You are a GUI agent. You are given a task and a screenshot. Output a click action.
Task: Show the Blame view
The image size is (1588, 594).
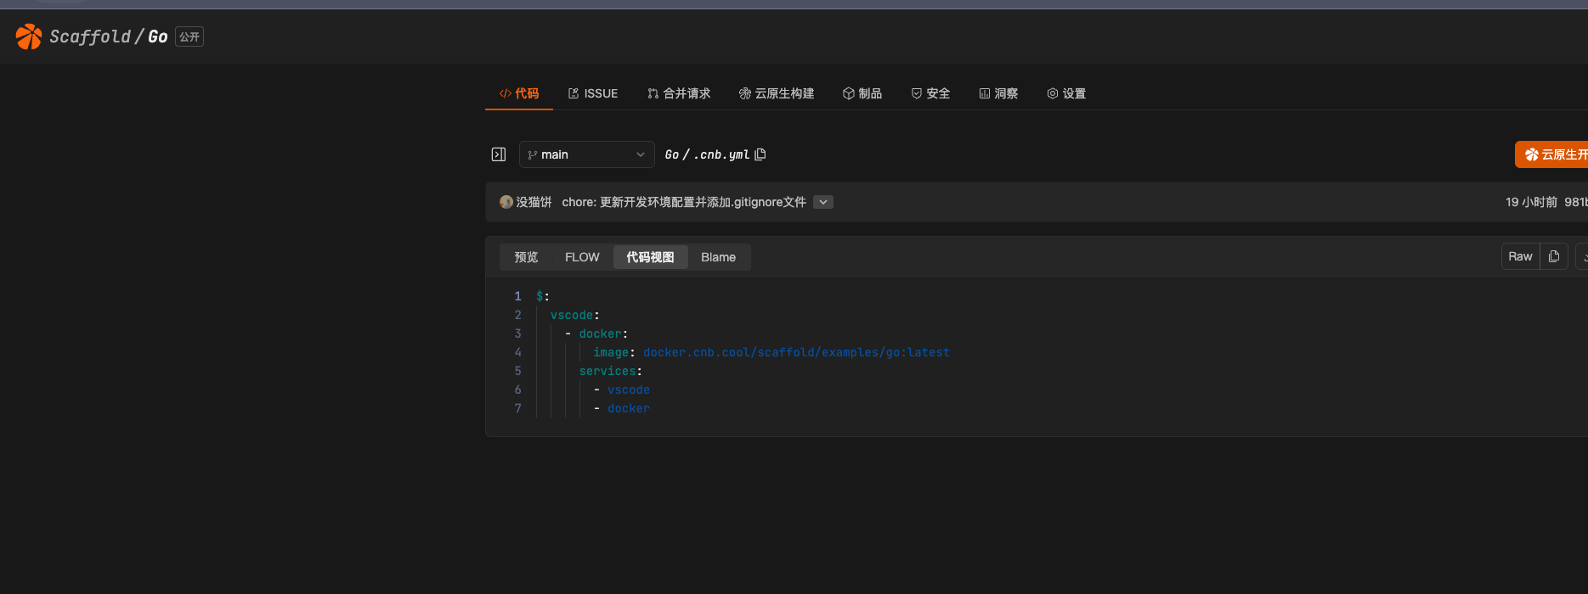coord(718,257)
